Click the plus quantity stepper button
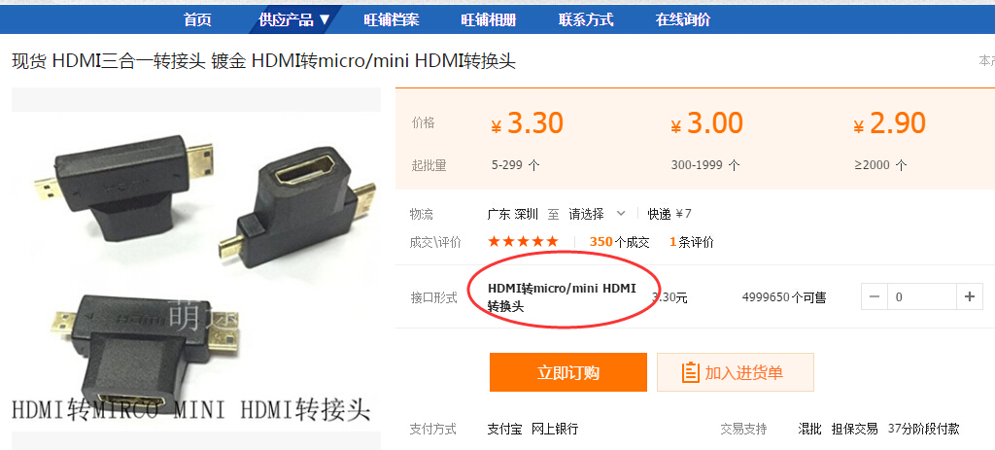 [x=969, y=296]
